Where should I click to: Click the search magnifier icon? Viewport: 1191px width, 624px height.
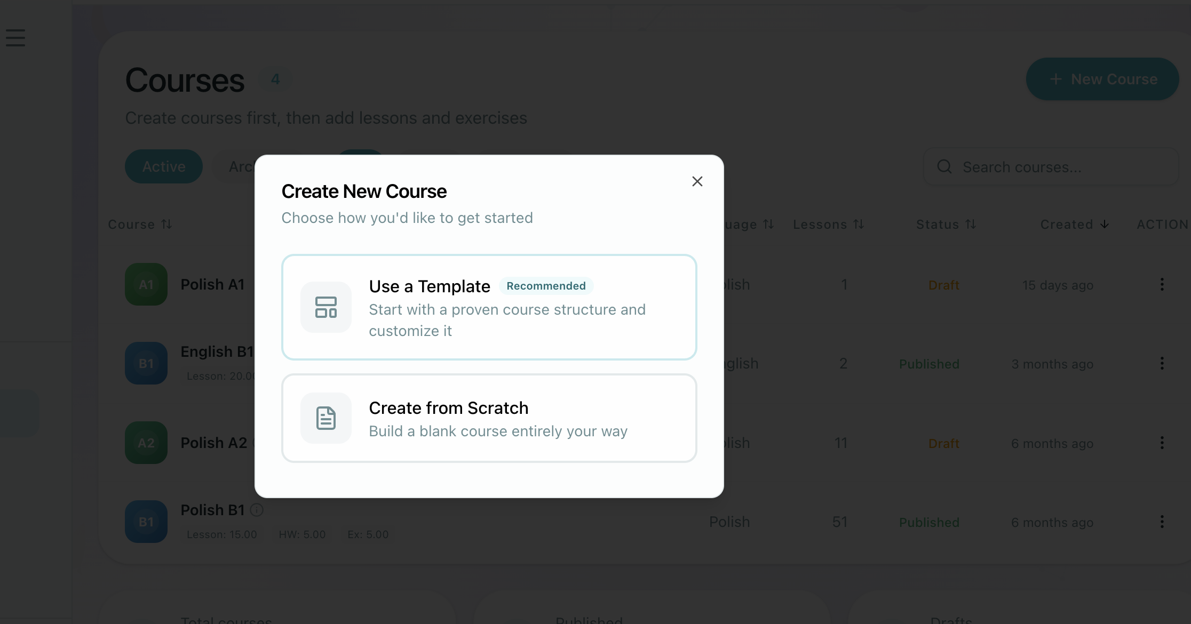tap(944, 167)
